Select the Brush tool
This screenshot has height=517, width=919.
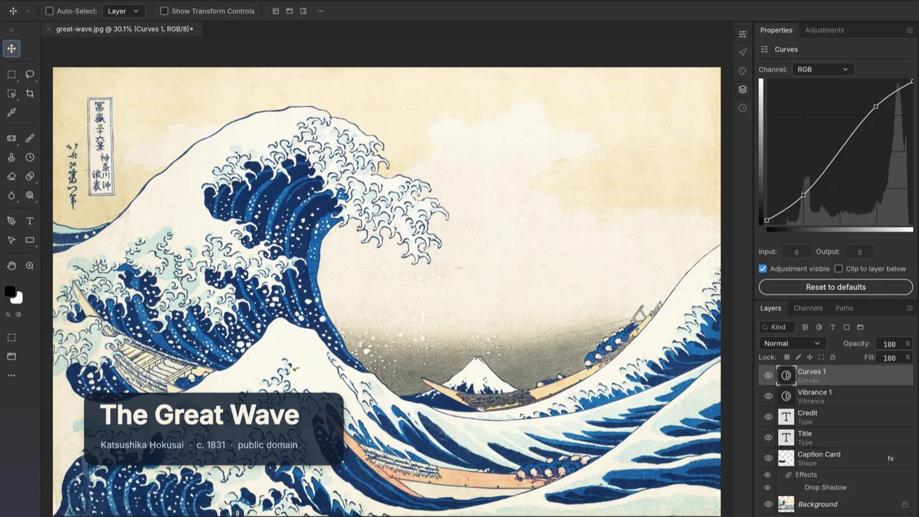30,138
